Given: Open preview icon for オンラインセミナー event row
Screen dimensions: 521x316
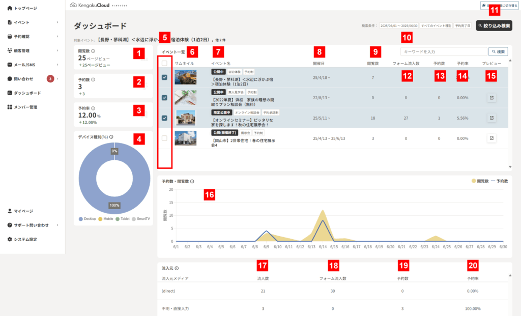Looking at the screenshot, I should tap(491, 118).
